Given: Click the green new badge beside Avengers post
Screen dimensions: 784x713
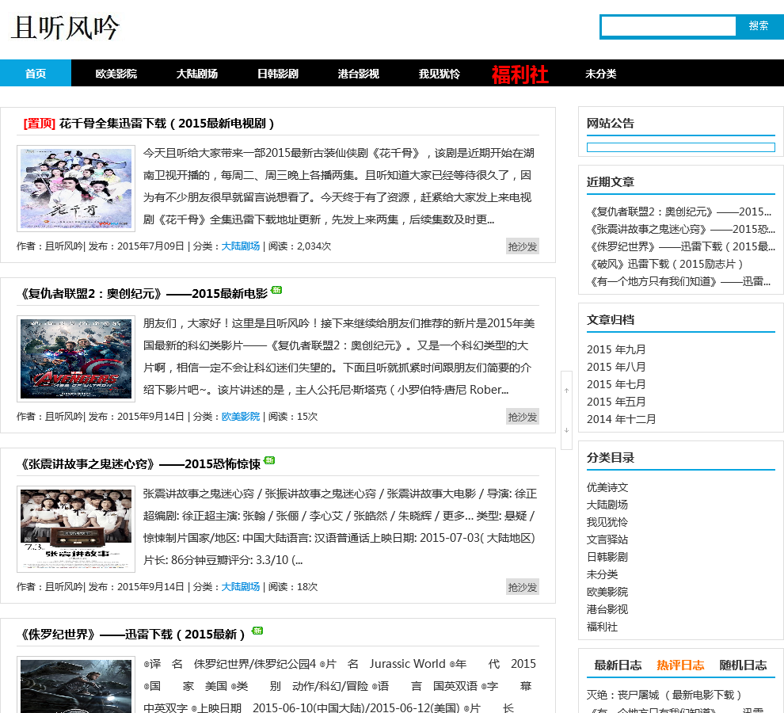Looking at the screenshot, I should [x=276, y=290].
